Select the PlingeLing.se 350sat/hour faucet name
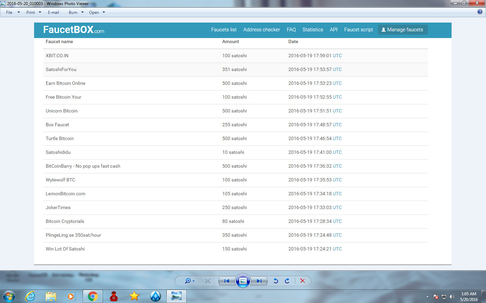 coord(73,235)
